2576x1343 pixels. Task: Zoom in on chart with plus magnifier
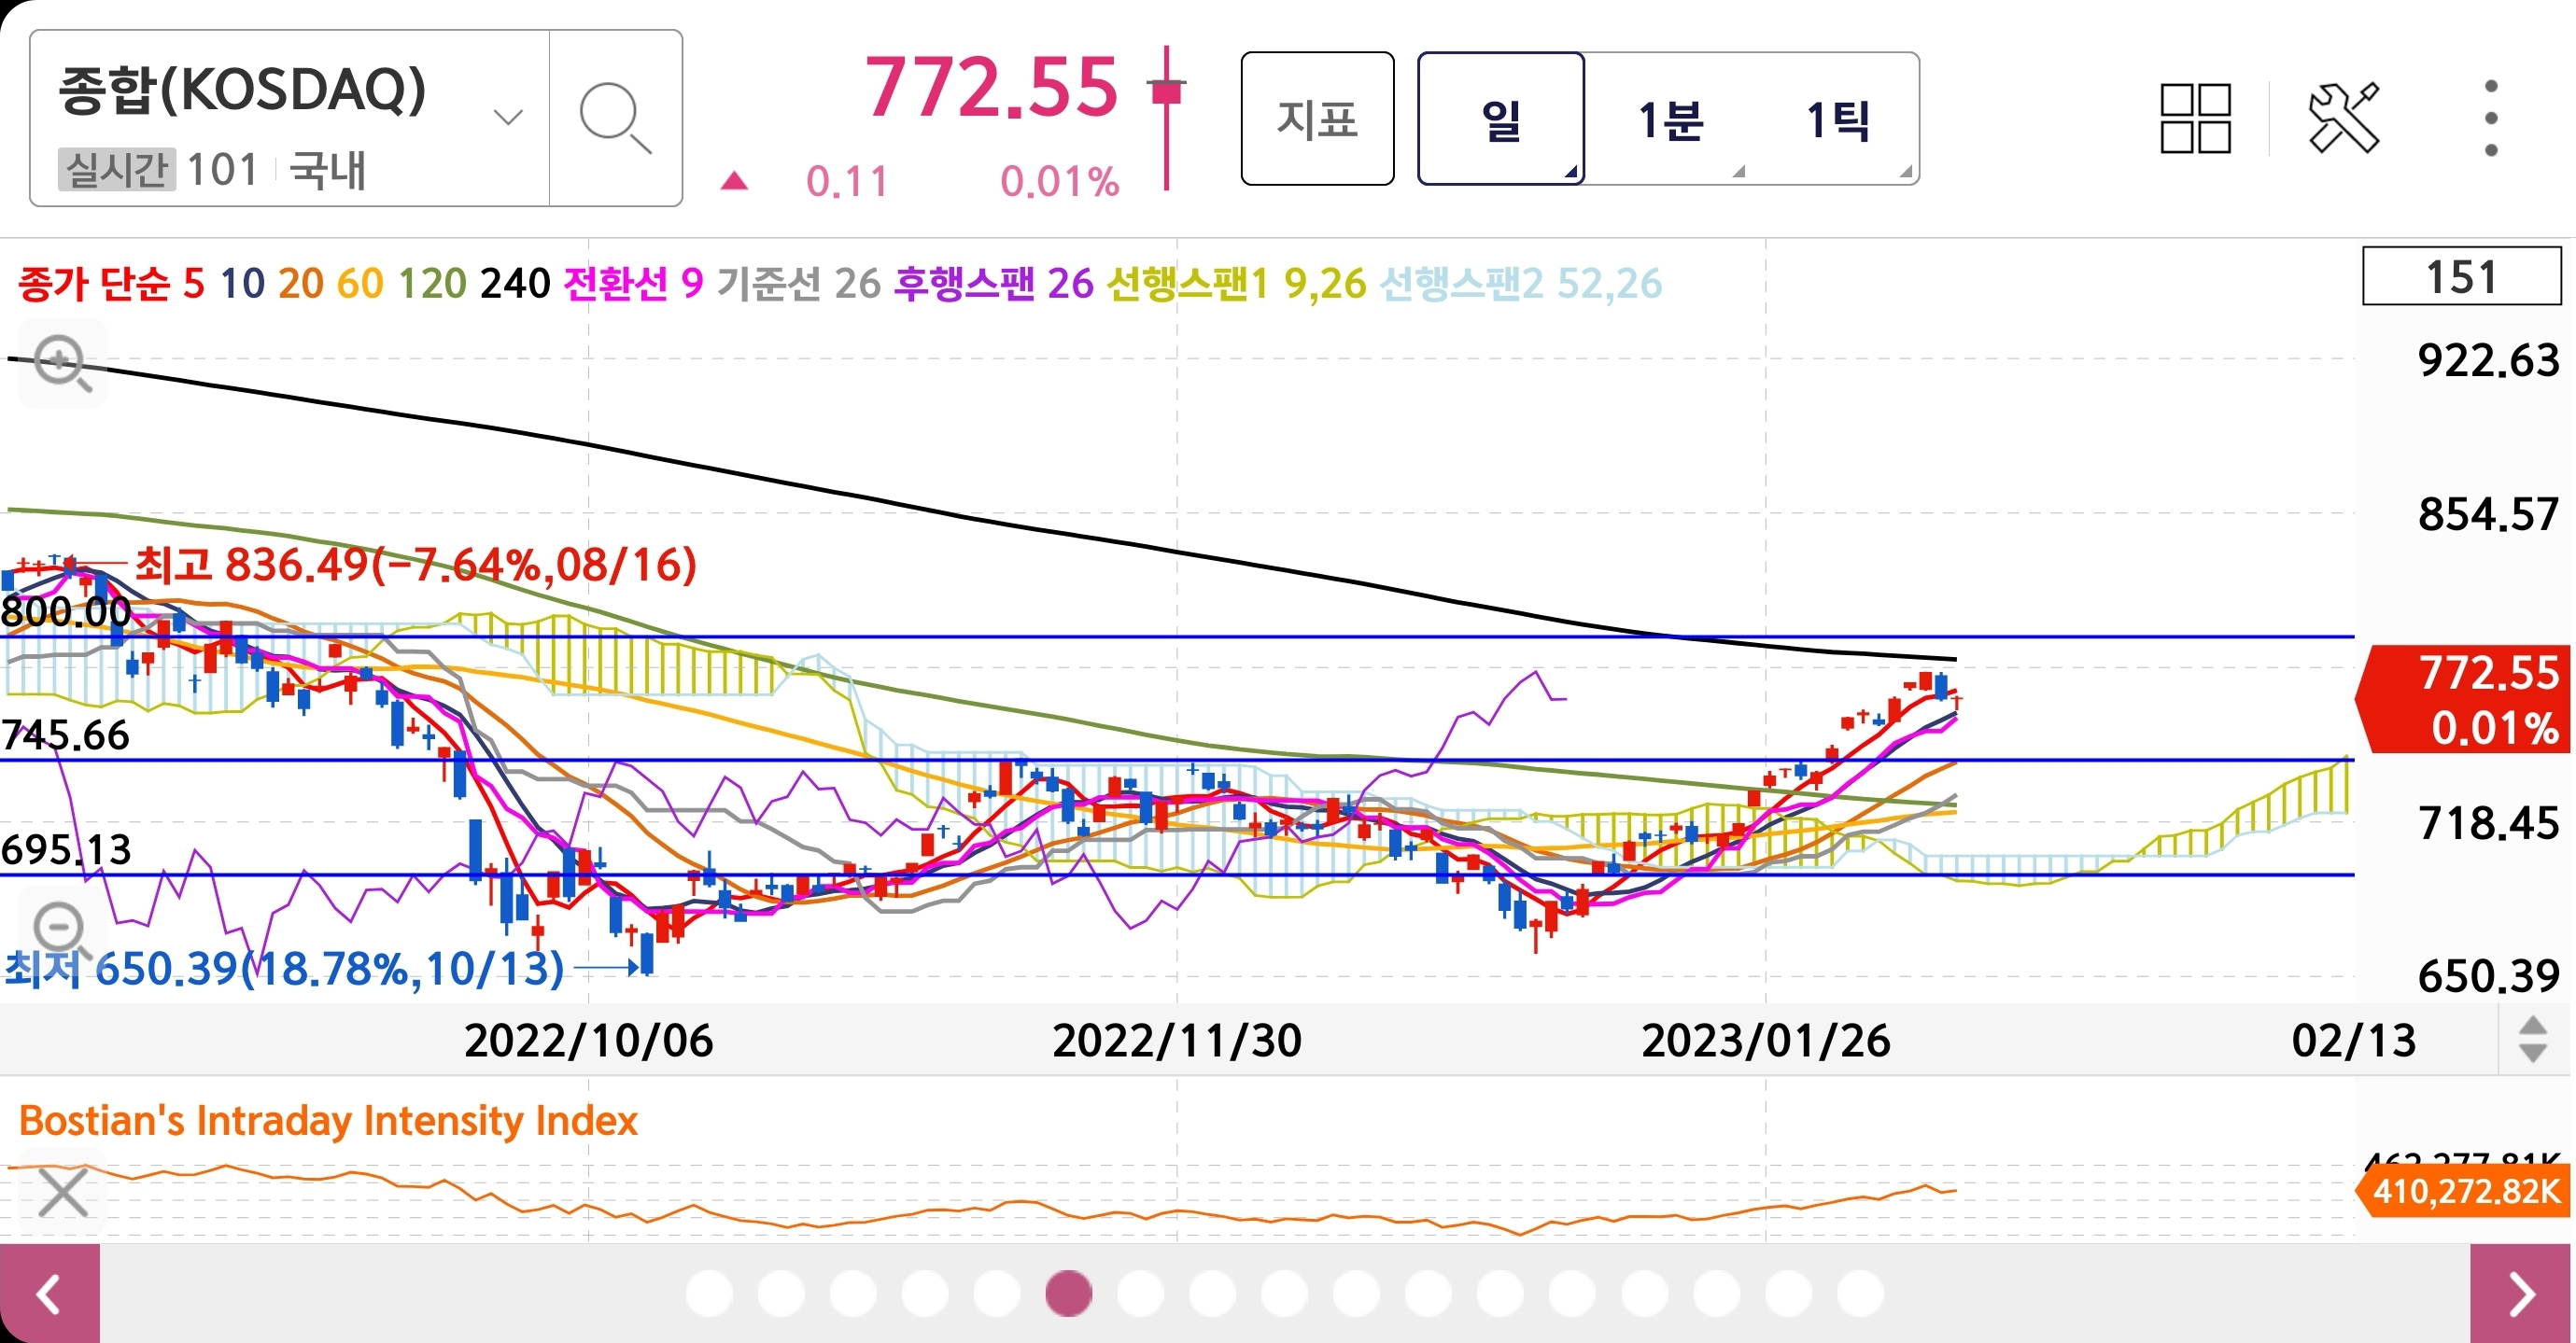(x=62, y=364)
